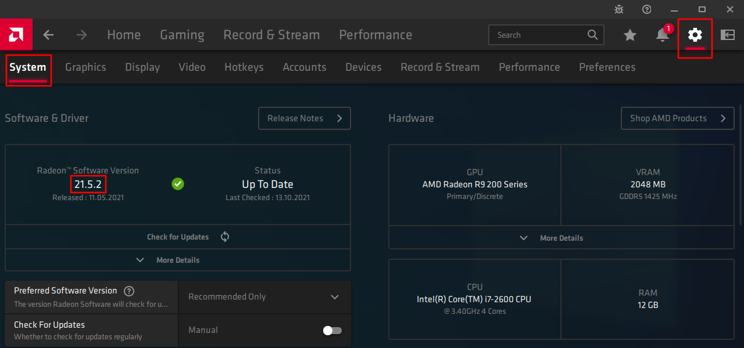
Task: Switch to the Graphics tab
Action: [x=85, y=67]
